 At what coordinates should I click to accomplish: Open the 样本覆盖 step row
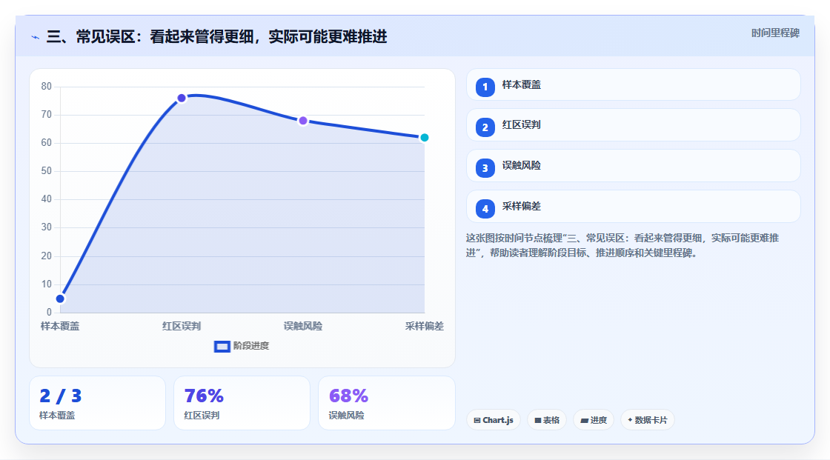click(x=633, y=84)
